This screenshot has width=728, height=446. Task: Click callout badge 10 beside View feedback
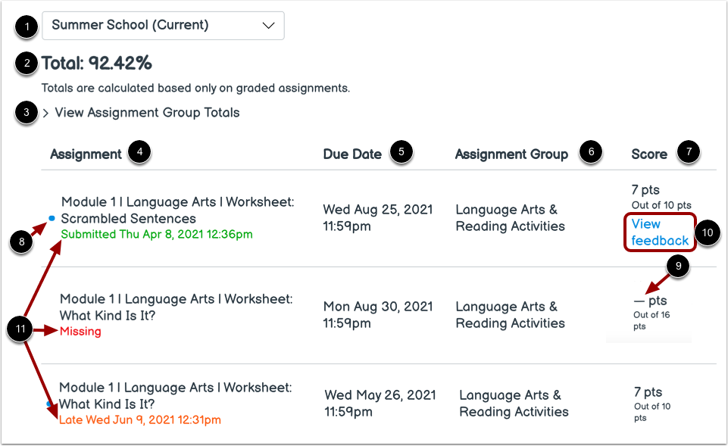tap(707, 233)
